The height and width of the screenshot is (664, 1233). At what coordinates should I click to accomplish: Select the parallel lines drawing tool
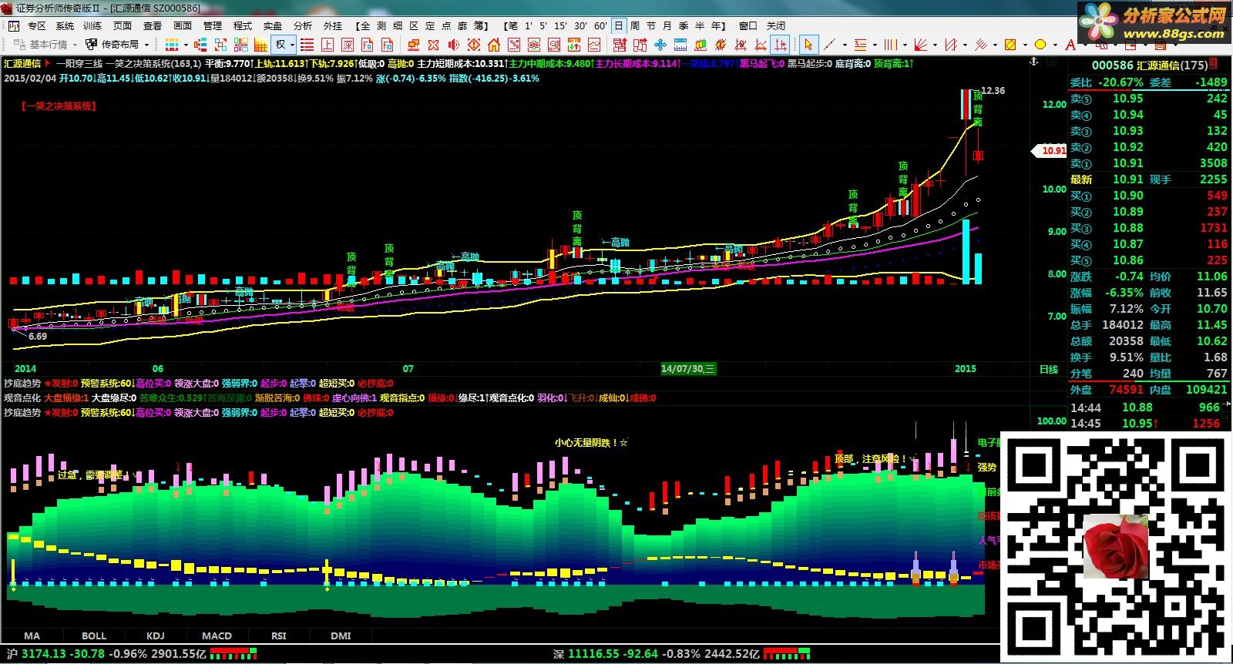[980, 45]
